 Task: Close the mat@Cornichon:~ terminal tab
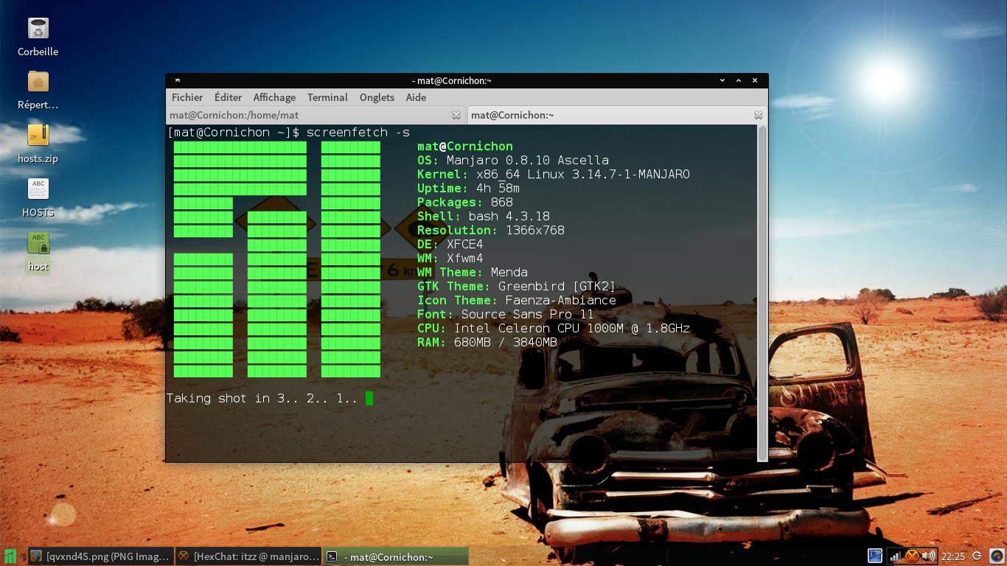click(758, 115)
